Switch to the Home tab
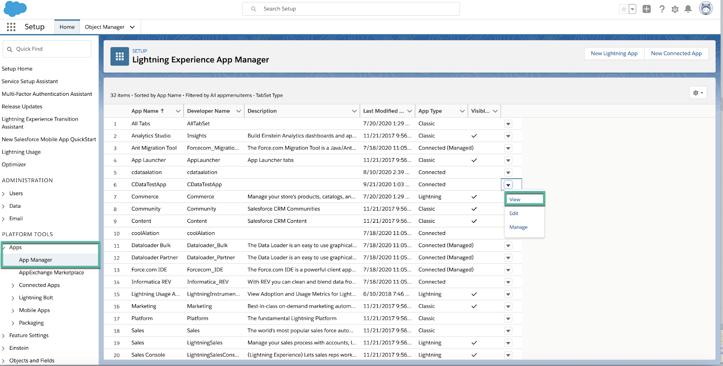Image resolution: width=723 pixels, height=366 pixels. (x=67, y=27)
